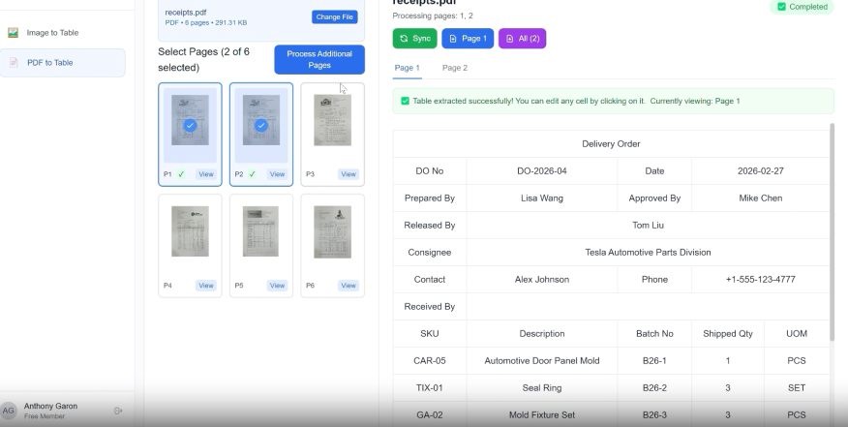Click the Description header cell
Viewport: 848px width, 427px height.
pos(541,333)
